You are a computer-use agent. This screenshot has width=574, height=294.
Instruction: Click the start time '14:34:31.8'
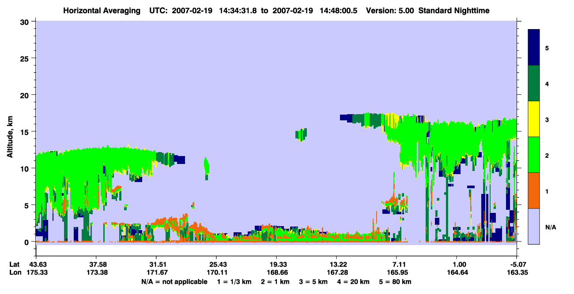tap(239, 11)
